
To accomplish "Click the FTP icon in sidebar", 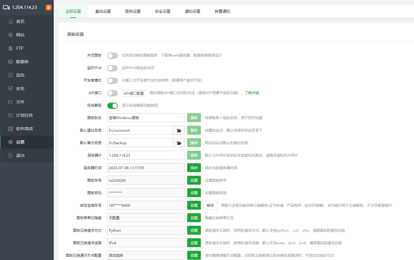I will click(10, 48).
